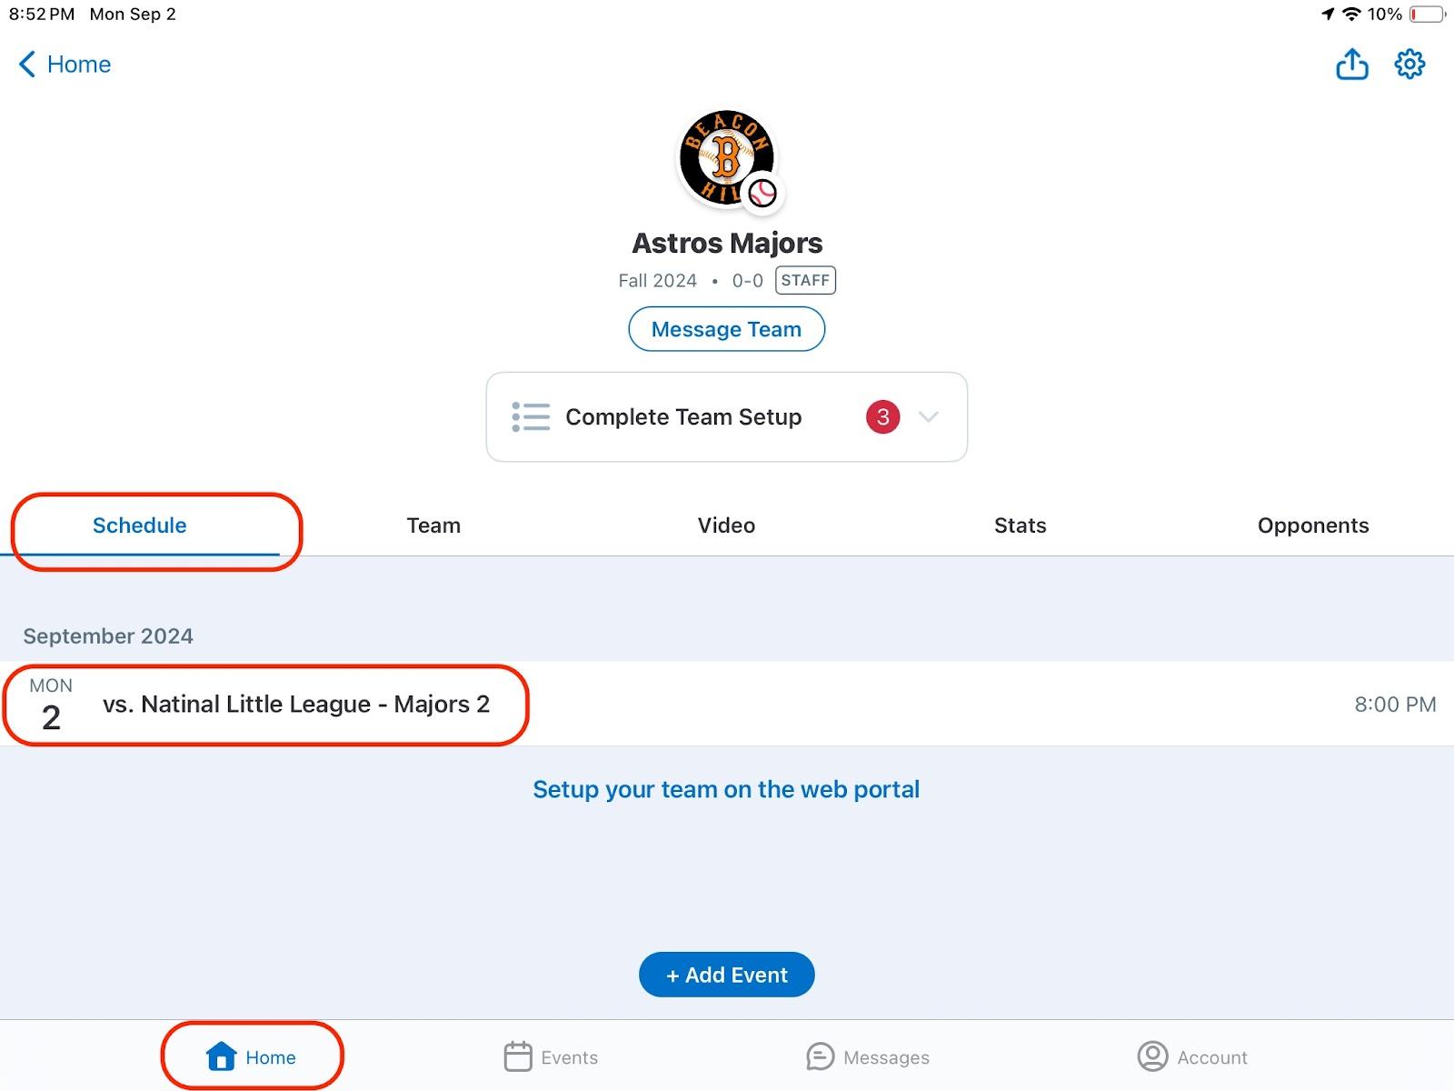The image size is (1454, 1091).
Task: Open the Video tab
Action: click(726, 525)
